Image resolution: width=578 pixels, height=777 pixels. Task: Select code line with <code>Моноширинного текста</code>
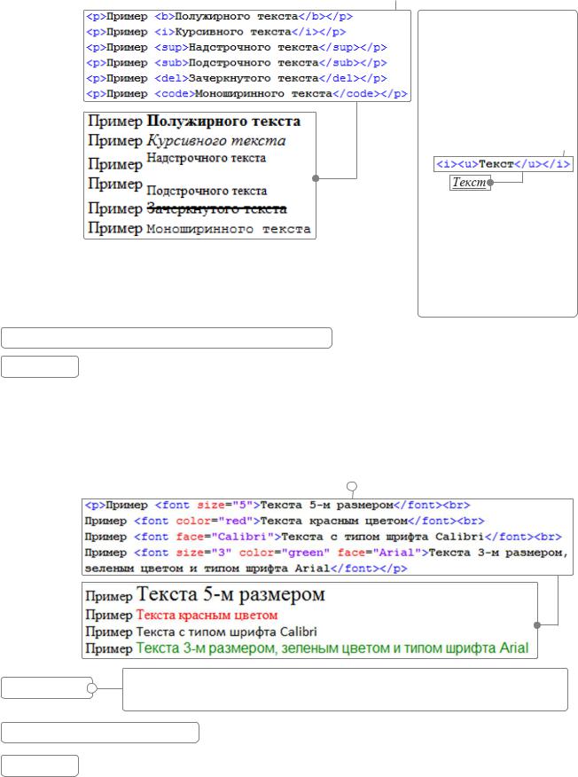tap(246, 93)
